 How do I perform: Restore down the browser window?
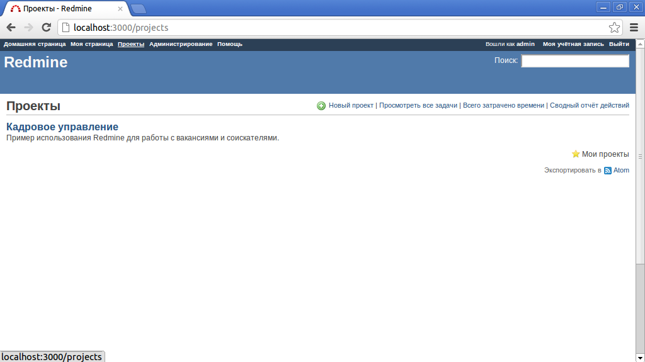[x=620, y=7]
